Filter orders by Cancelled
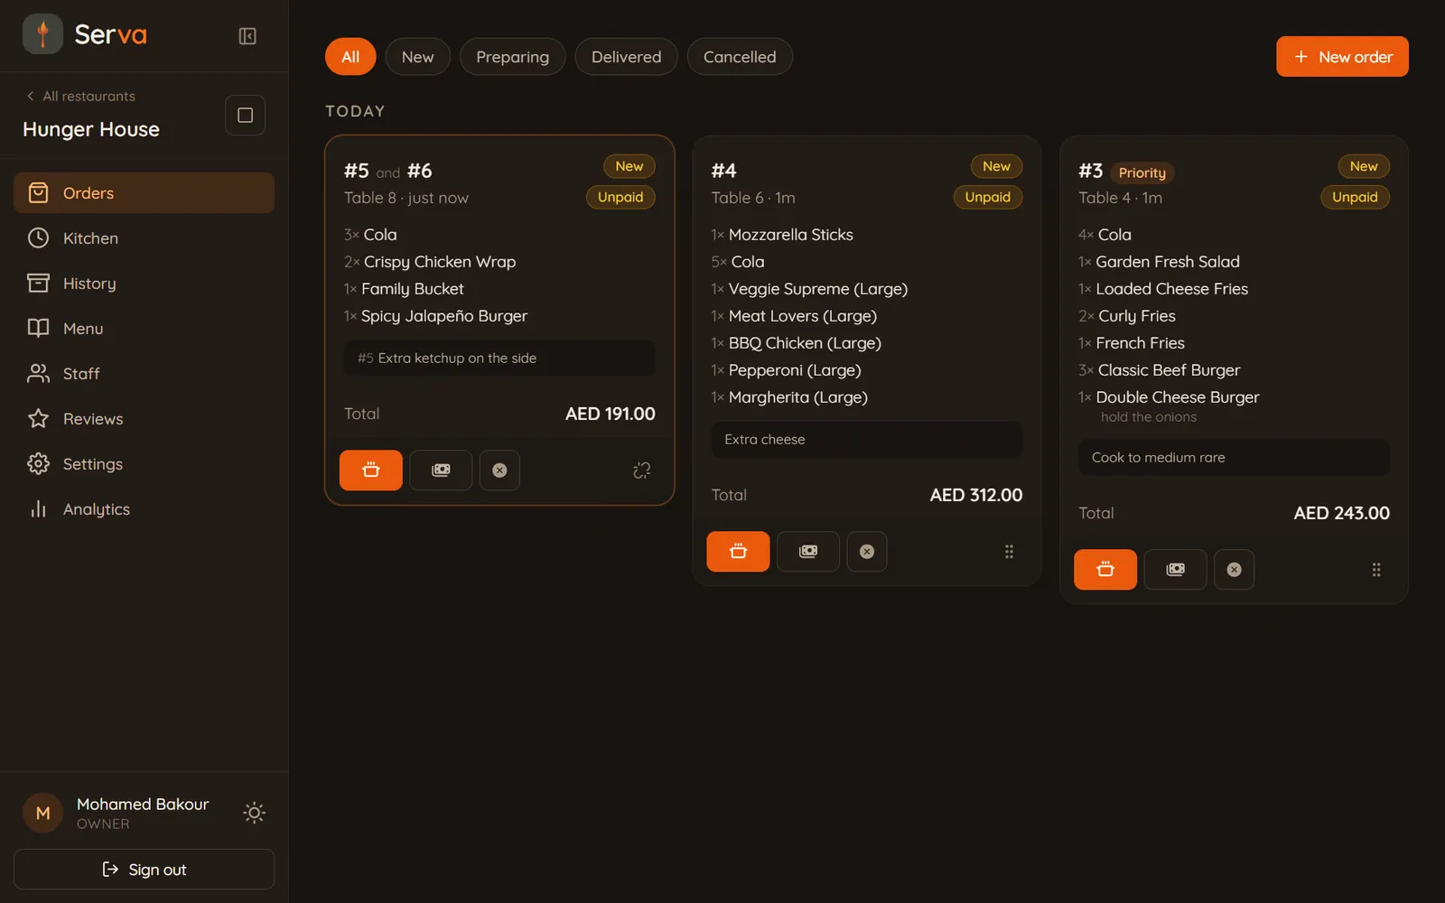Image resolution: width=1445 pixels, height=903 pixels. (740, 57)
